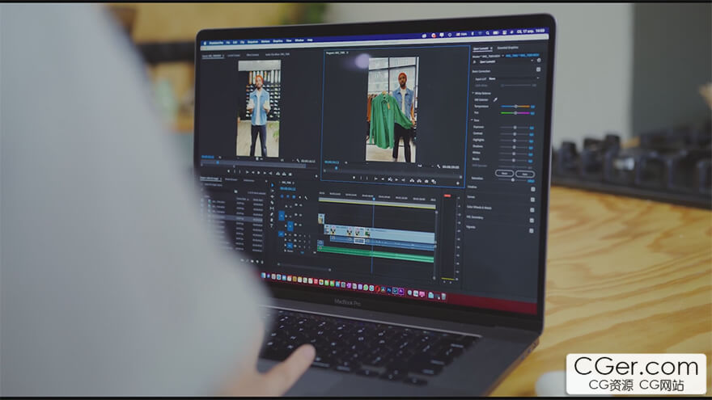
Task: Click the Saturation slider handle
Action: pos(513,180)
